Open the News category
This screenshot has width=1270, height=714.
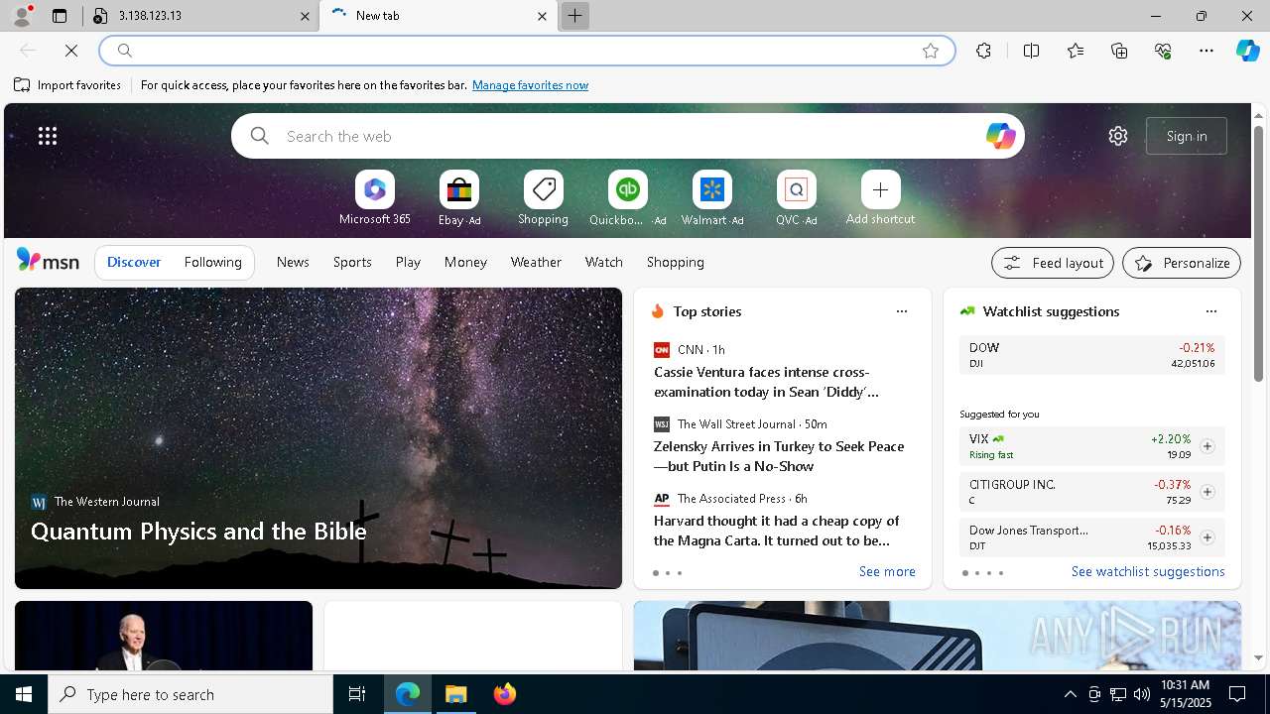pyautogui.click(x=293, y=262)
